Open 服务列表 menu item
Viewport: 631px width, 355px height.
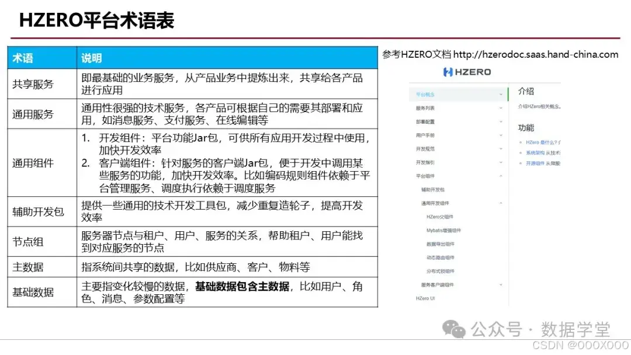click(425, 108)
